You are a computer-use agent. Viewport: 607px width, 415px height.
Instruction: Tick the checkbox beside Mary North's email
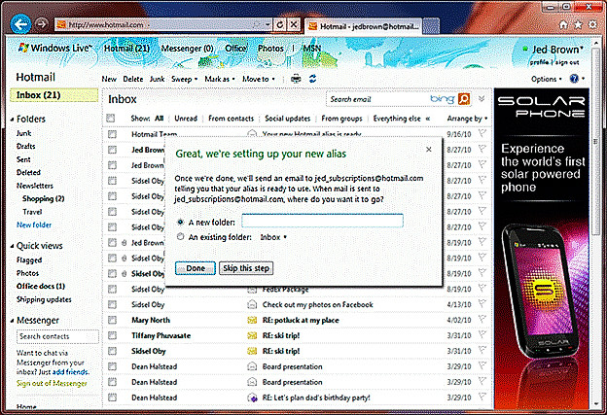[x=112, y=317]
